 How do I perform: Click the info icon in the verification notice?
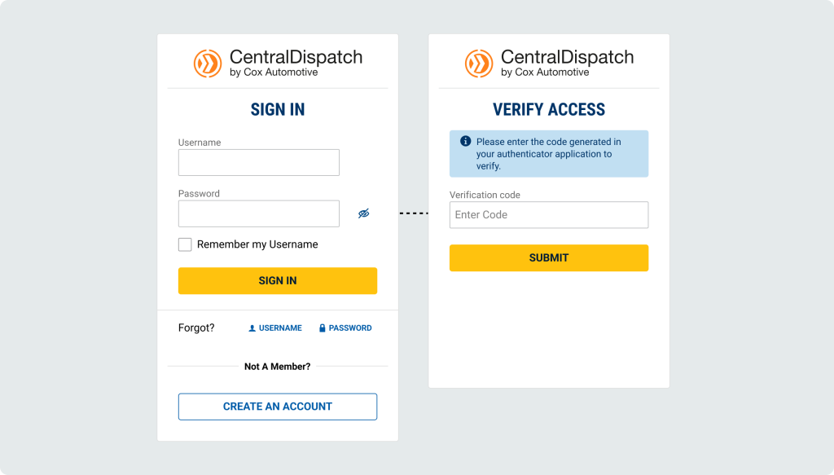(x=466, y=141)
